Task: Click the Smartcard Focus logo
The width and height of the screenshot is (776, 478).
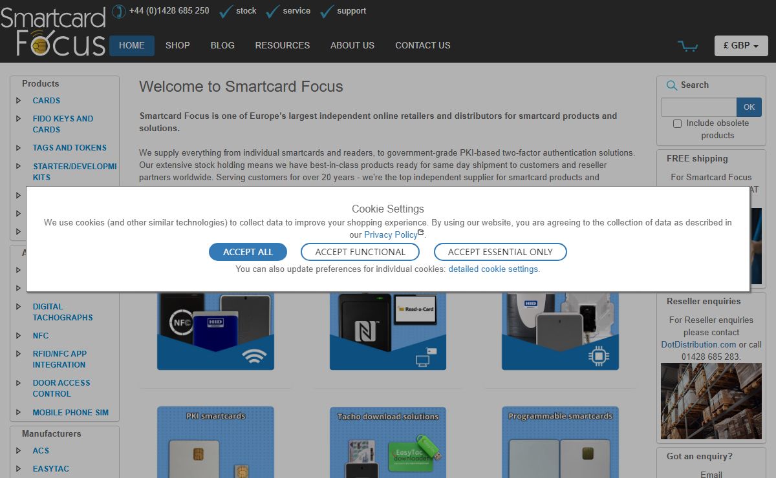Action: [x=53, y=31]
